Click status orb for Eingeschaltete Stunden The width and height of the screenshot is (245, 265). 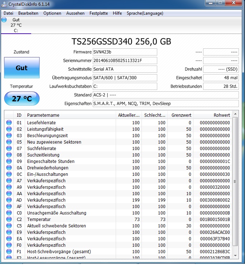pos(9,161)
